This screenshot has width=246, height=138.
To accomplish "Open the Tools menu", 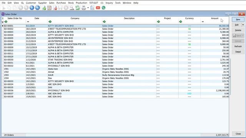I will pyautogui.click(x=118, y=3).
